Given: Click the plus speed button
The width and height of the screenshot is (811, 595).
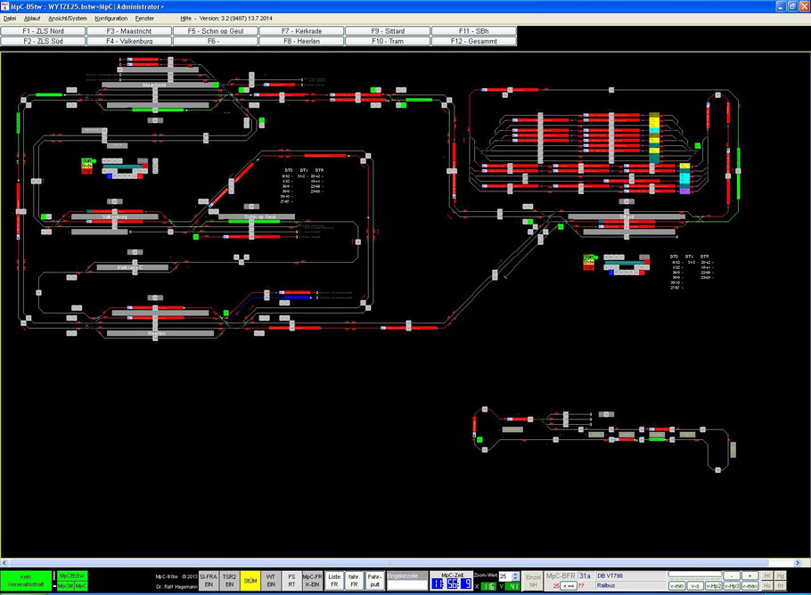Looking at the screenshot, I should pos(750,575).
